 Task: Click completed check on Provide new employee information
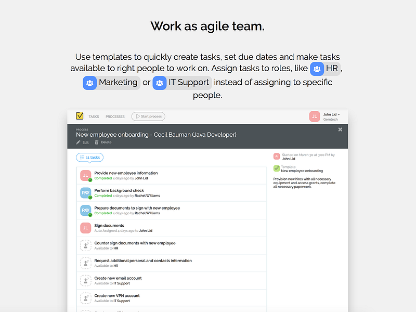click(90, 180)
